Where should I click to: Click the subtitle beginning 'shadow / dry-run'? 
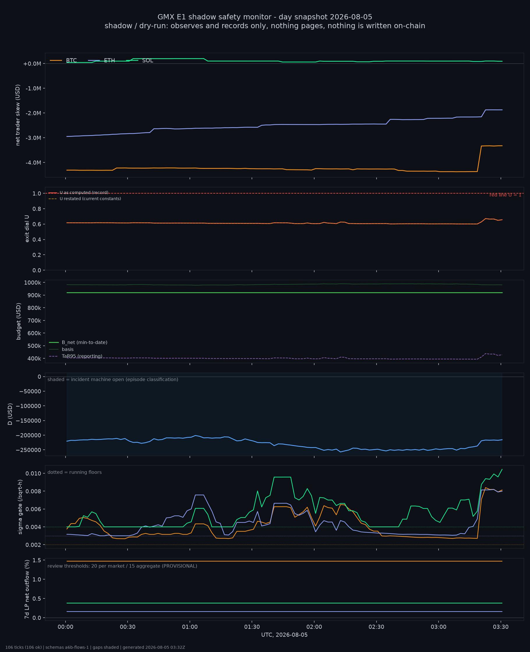coord(265,26)
